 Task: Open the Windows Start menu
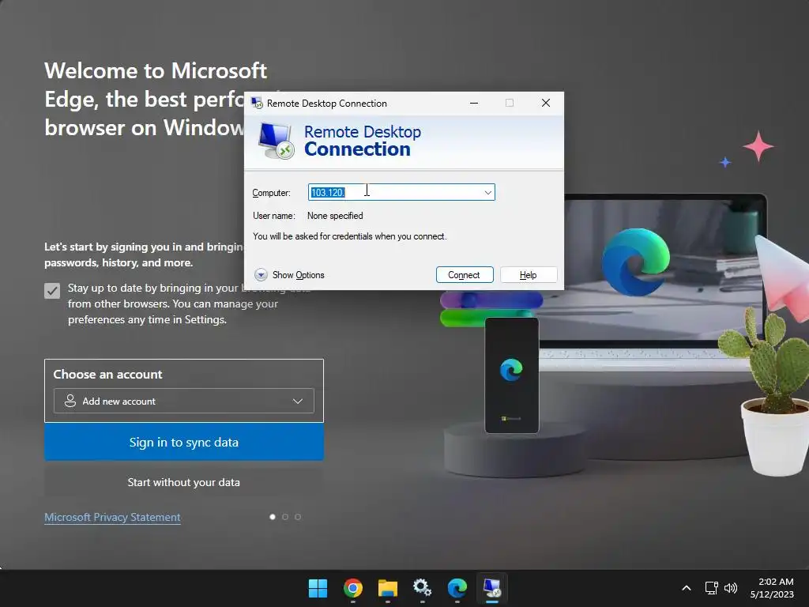click(318, 588)
